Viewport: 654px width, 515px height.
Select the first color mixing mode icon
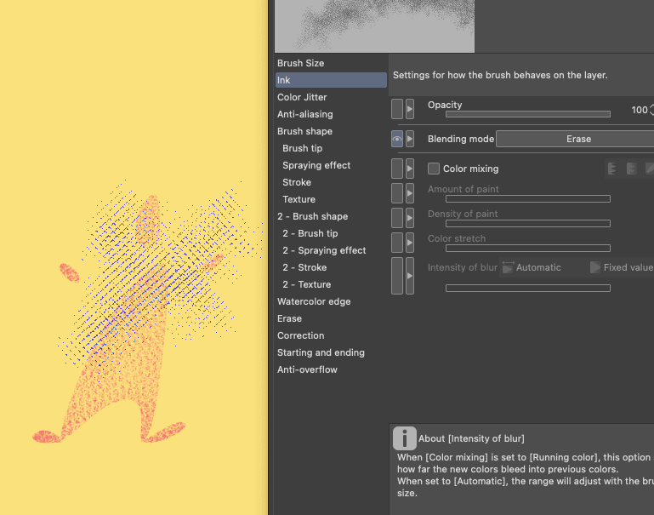611,169
